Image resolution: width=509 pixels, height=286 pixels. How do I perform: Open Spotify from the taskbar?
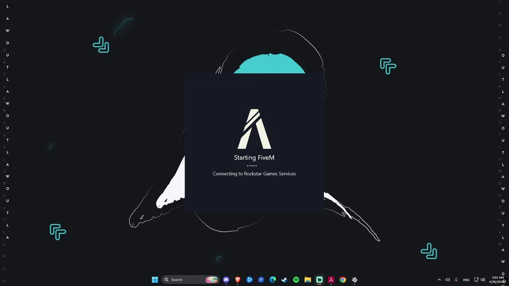tap(296, 280)
